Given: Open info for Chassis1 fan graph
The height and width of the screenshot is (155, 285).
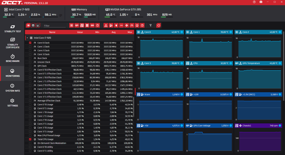Looking at the screenshot, I should pyautogui.click(x=280, y=125).
